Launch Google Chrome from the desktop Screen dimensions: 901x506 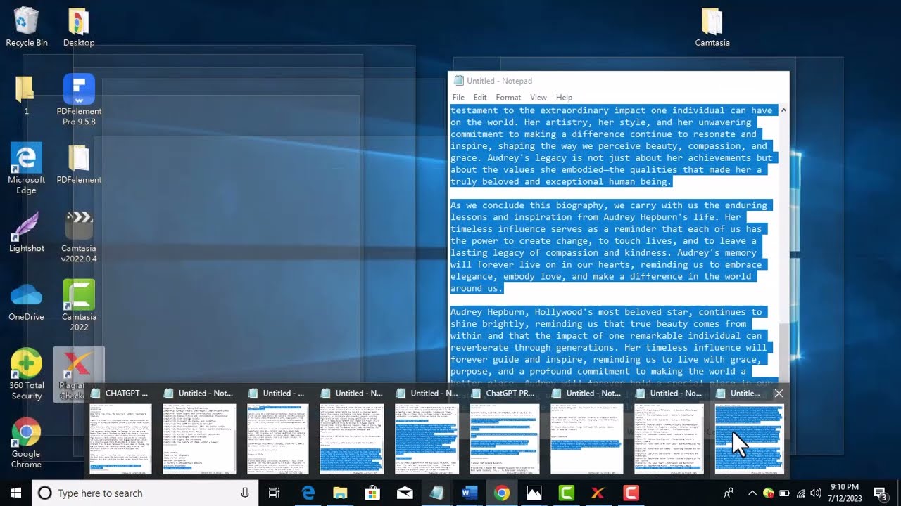[26, 443]
